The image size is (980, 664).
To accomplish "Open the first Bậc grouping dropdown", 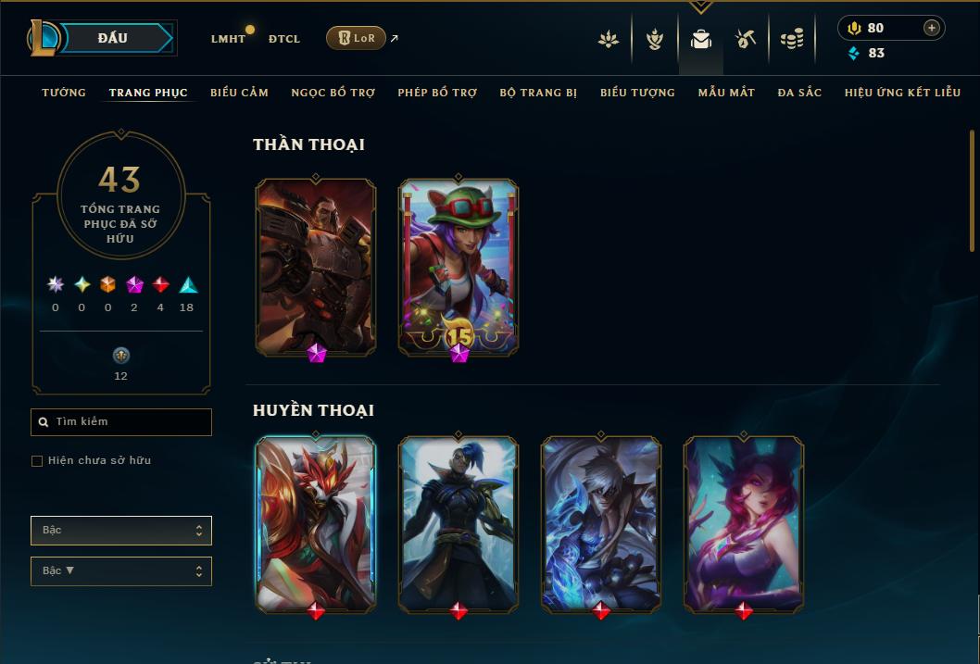I will point(121,531).
